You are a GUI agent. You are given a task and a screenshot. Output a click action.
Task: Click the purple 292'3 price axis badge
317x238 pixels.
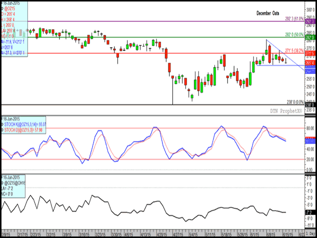(x=310, y=21)
